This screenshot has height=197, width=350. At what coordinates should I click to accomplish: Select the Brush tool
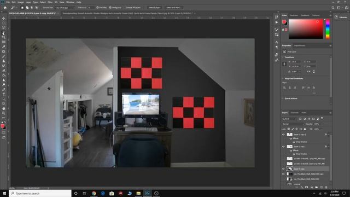pyautogui.click(x=4, y=56)
